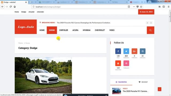Open the blue Porsche sidebar thumbnail
This screenshot has height=96, width=171.
pos(116,91)
